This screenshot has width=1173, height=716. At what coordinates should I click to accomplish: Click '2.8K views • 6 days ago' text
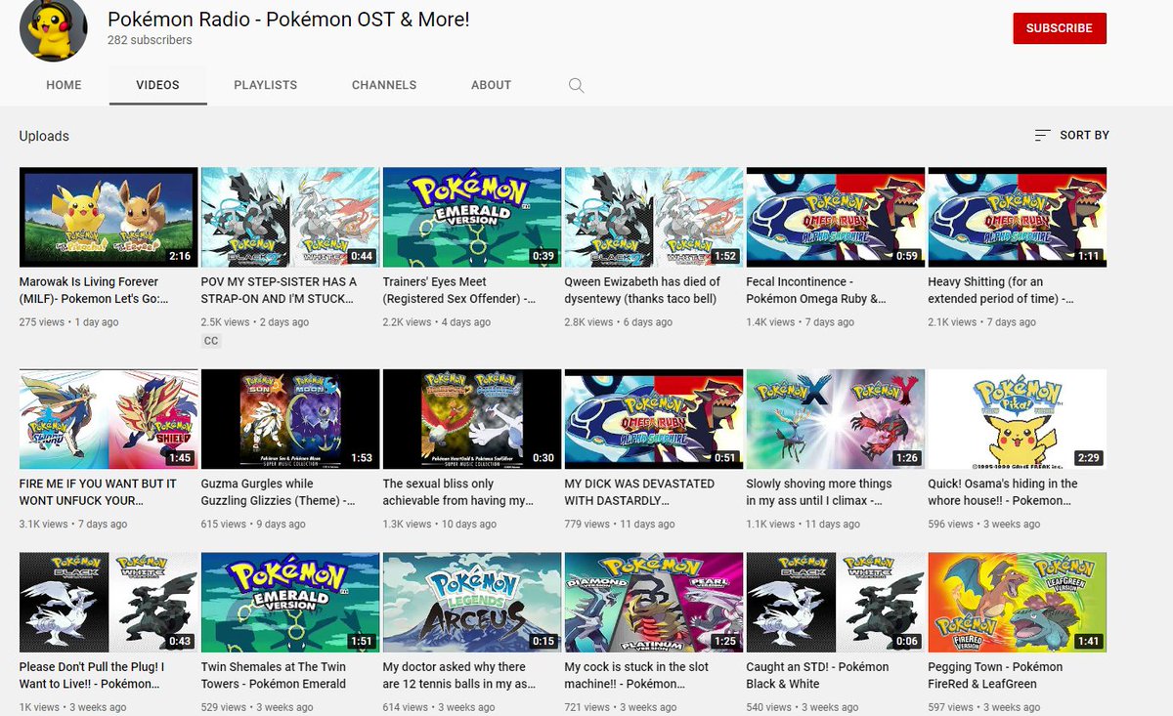(619, 322)
